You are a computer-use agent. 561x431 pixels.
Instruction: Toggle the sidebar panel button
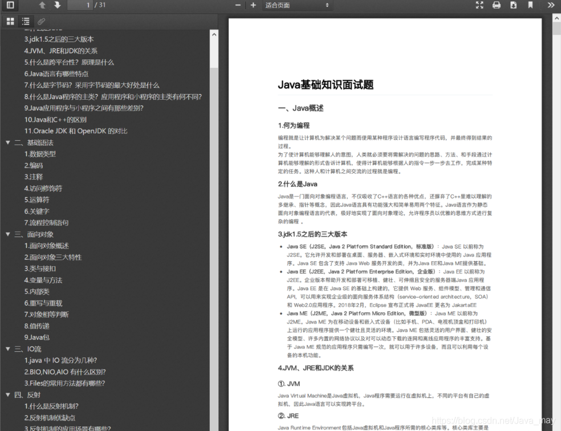[x=10, y=5]
